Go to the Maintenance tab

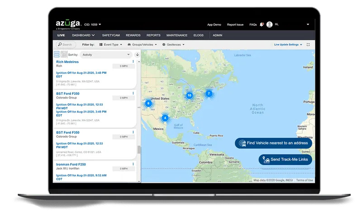(x=176, y=35)
